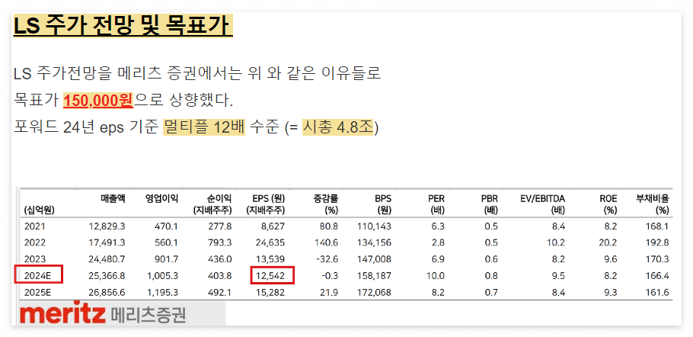Click the 매출액 column header
This screenshot has width=693, height=337.
(x=113, y=198)
